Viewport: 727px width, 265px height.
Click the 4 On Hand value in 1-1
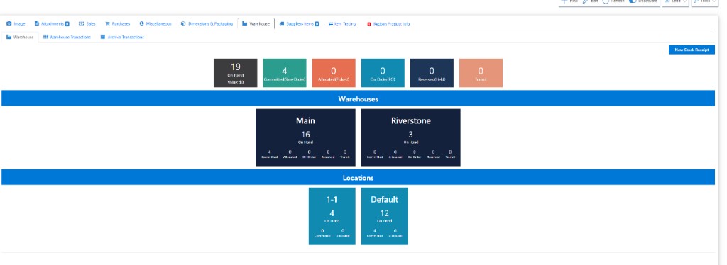332,213
